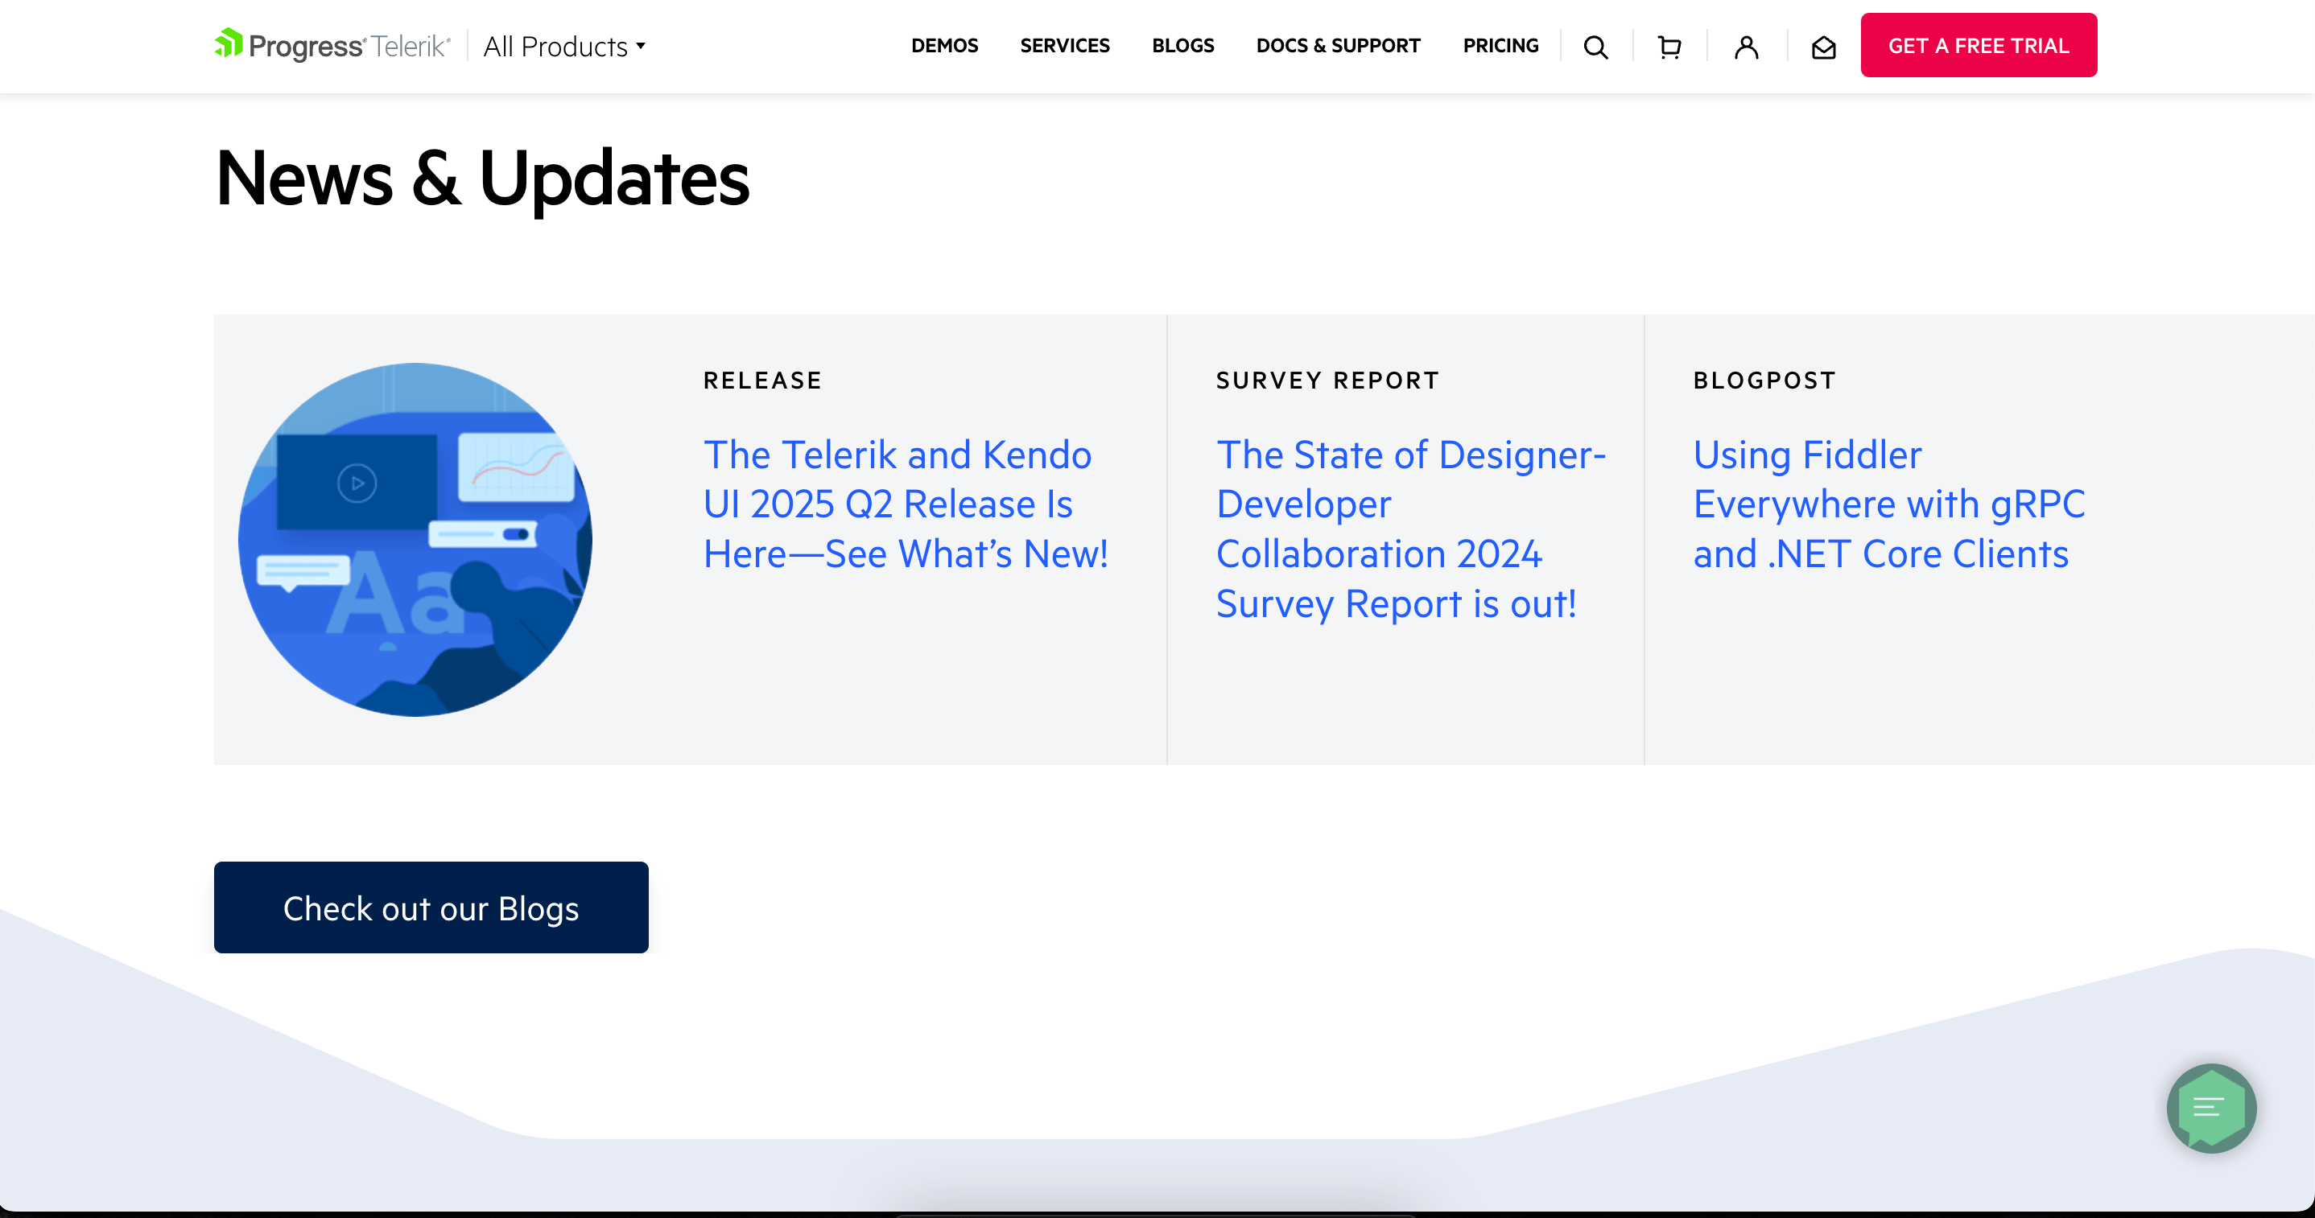Viewport: 2315px width, 1218px height.
Task: Open Designer-Developer Collaboration survey report link
Action: (1411, 529)
